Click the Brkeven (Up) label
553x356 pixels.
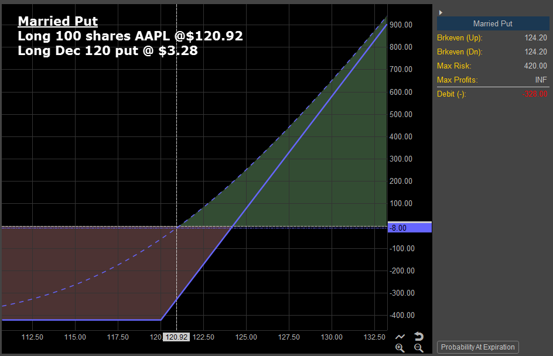click(459, 37)
